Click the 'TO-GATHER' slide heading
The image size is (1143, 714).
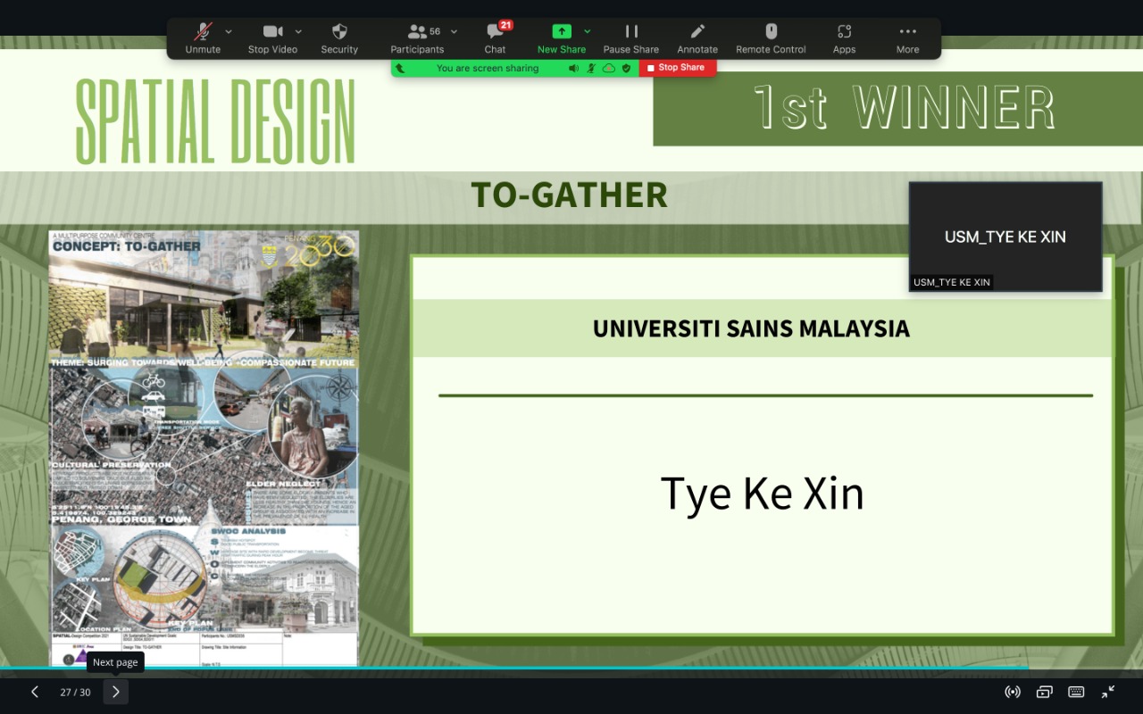(569, 195)
